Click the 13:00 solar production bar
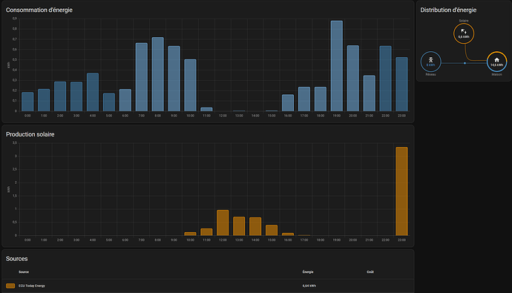The width and height of the screenshot is (512, 293). (239, 226)
